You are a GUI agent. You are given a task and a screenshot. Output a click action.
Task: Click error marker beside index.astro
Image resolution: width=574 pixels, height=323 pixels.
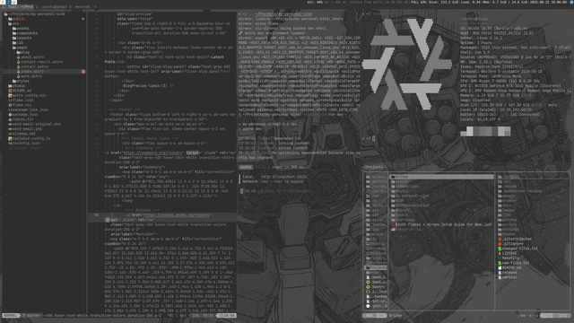click(83, 72)
